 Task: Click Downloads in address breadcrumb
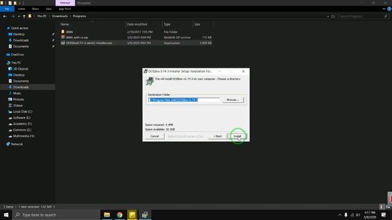coord(60,16)
